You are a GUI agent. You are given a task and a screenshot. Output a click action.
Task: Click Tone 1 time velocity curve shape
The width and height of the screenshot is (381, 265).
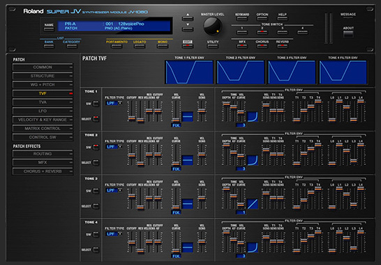tap(253, 117)
